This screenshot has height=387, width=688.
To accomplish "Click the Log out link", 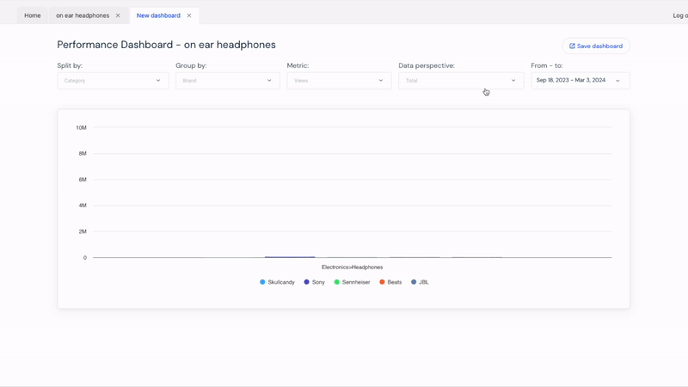I will click(679, 15).
